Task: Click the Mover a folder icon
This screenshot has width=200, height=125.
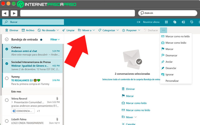Action: 79,30
